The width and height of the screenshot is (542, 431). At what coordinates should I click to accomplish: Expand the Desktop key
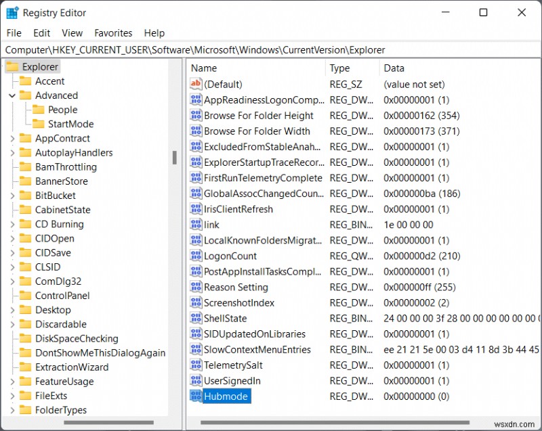[x=12, y=310]
